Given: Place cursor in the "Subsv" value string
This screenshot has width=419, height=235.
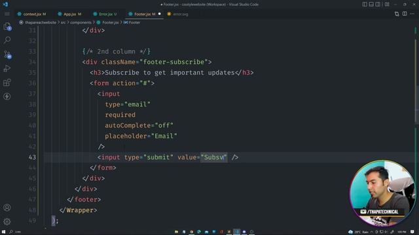Looking at the screenshot, I should pos(214,157).
